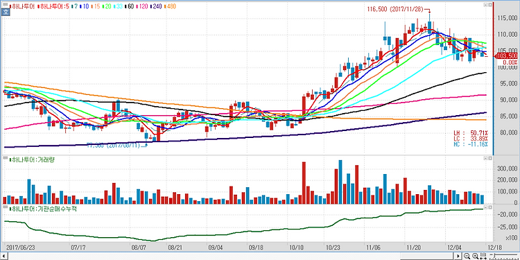
Task: Click the LH : 50.71% statistic
Action: point(471,132)
